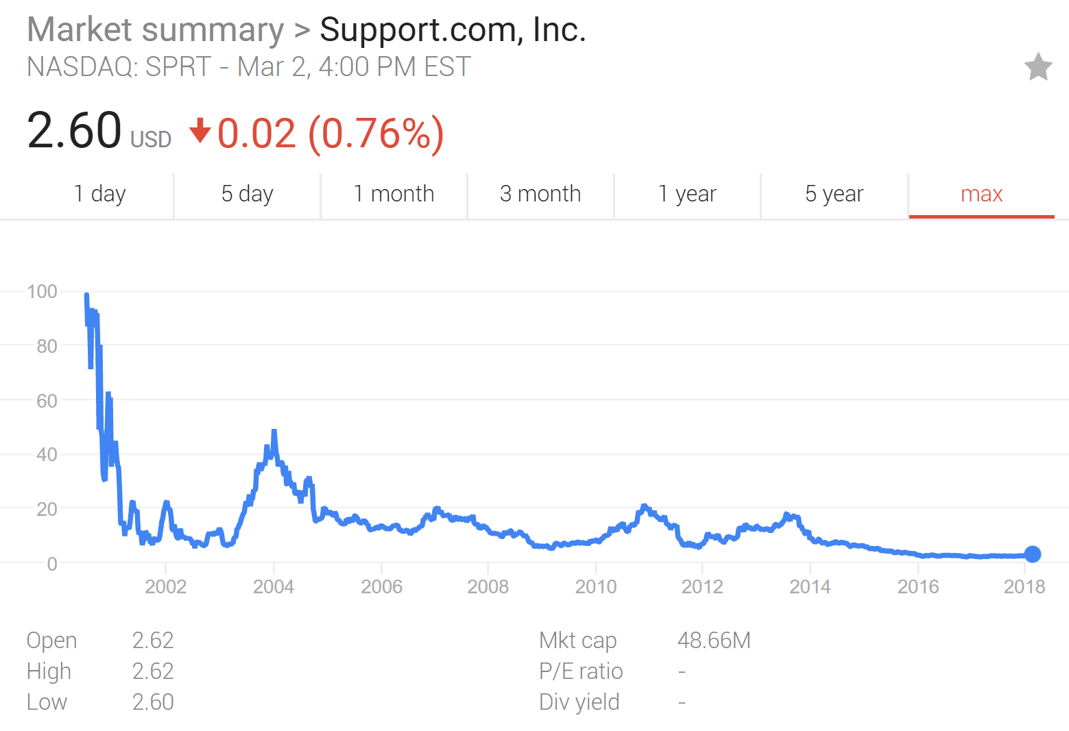Open the 1 month view
Viewport: 1069px width, 731px height.
394,194
